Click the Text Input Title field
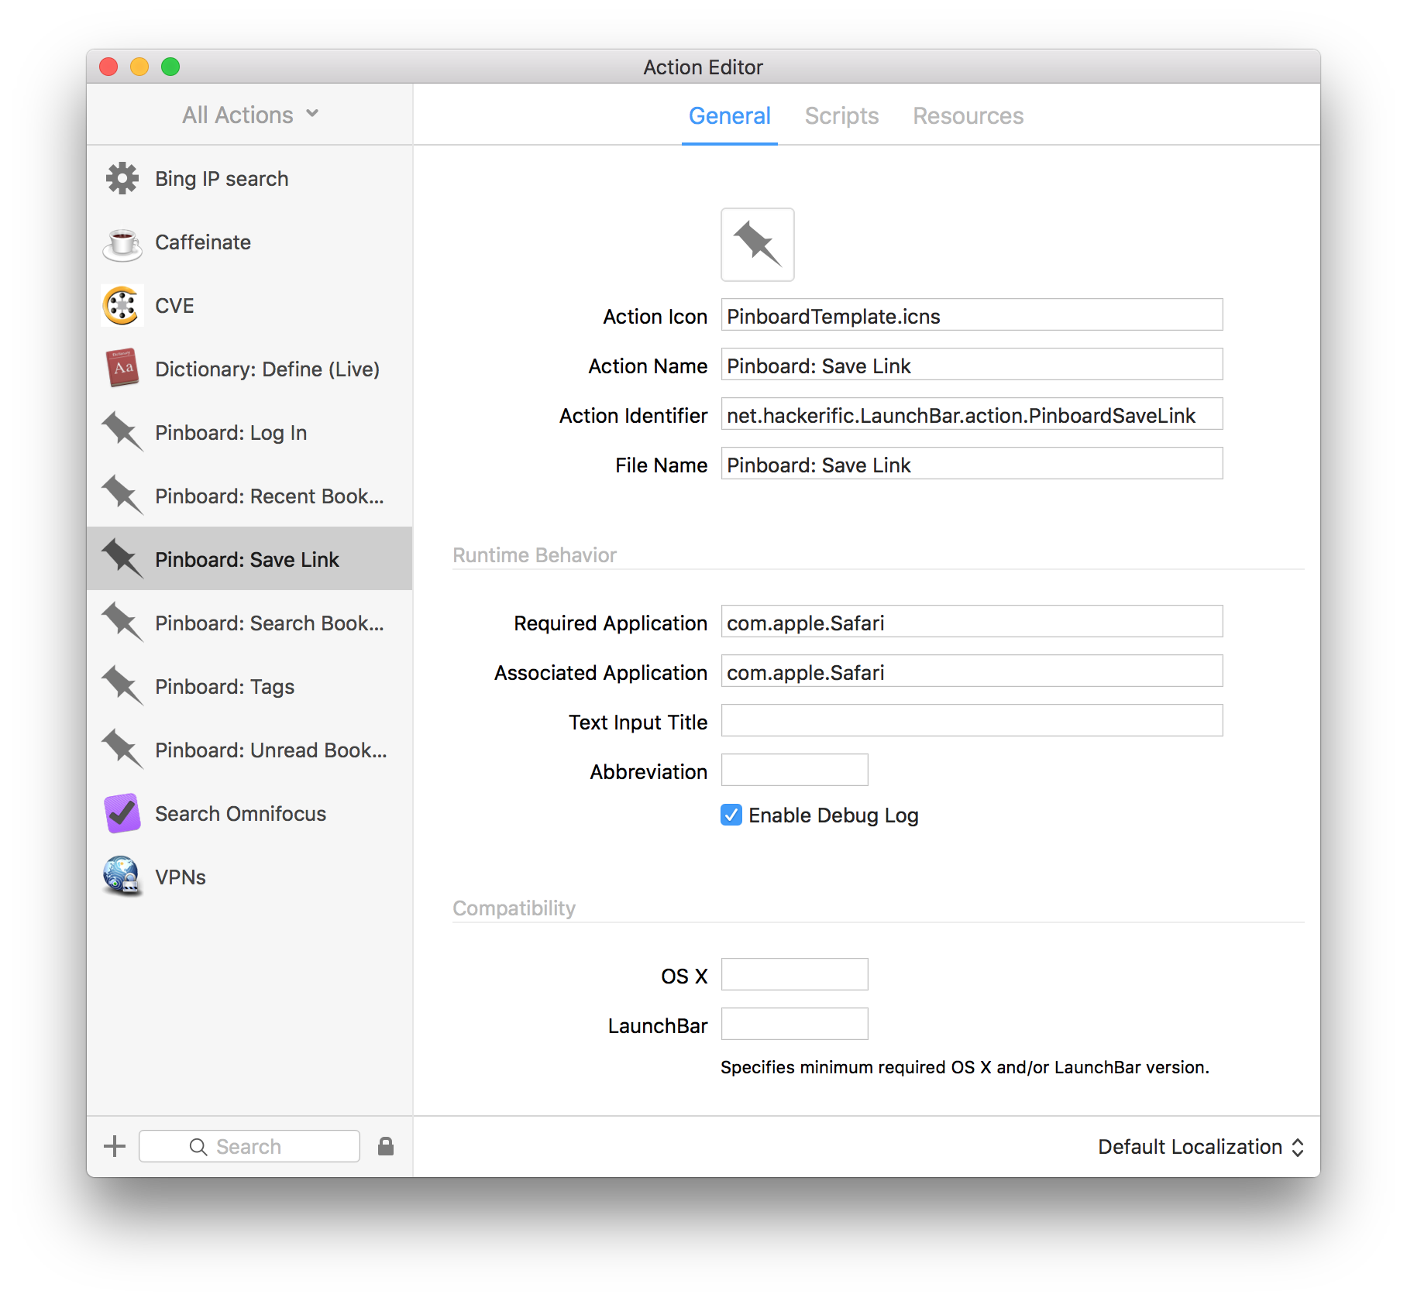The image size is (1407, 1301). coord(972,721)
